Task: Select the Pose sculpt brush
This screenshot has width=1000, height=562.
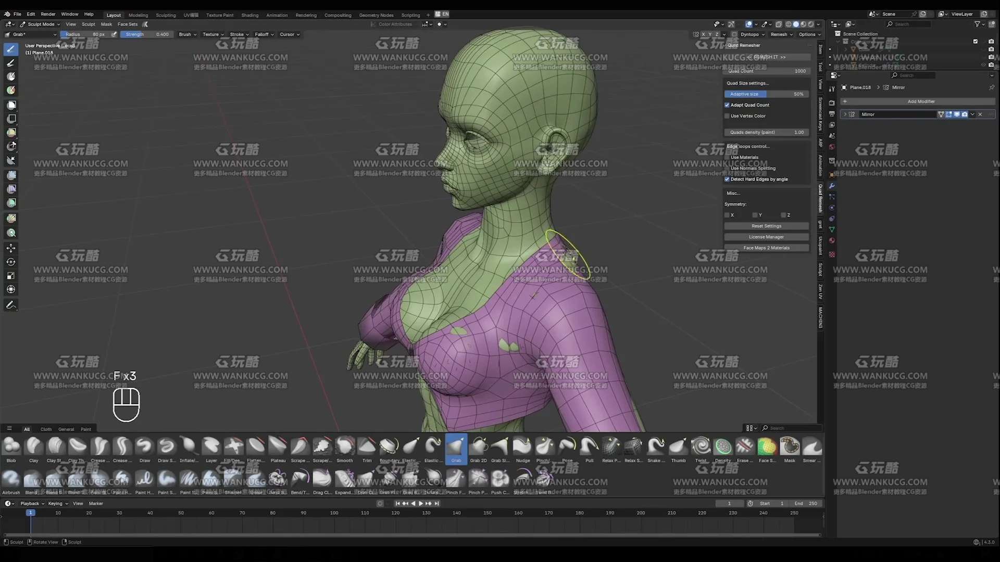Action: 567,450
